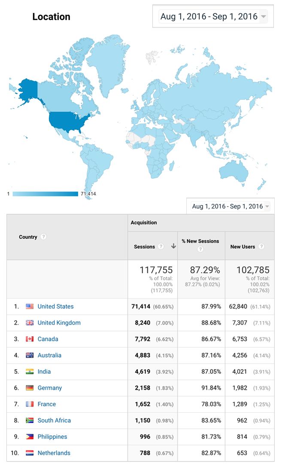Click the Canada flag icon
Screen dimensions: 282x468
coord(30,339)
